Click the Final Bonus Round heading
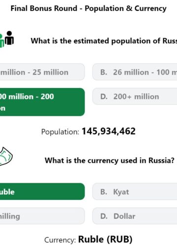177x248 pixels. click(88, 8)
